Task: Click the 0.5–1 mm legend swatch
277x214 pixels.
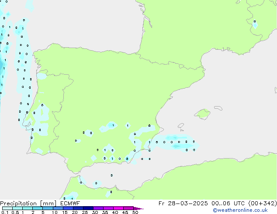Action: [17, 208]
